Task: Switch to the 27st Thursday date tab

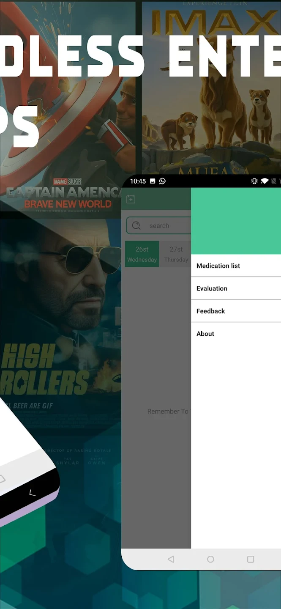Action: click(x=176, y=254)
